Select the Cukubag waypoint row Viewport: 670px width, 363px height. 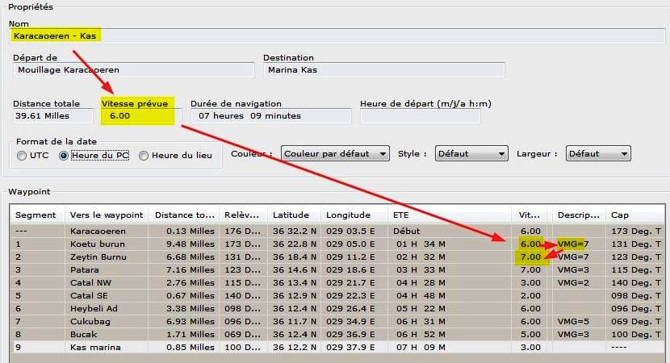pyautogui.click(x=337, y=321)
